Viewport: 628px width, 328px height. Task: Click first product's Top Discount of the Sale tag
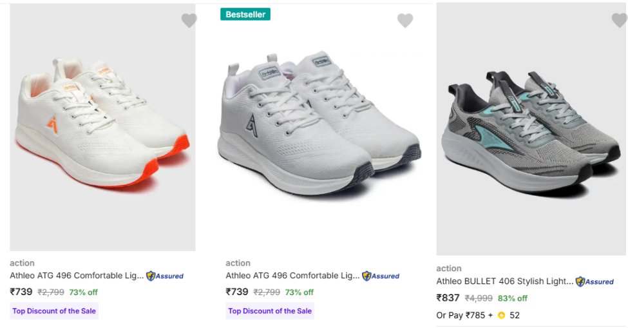[x=54, y=311]
